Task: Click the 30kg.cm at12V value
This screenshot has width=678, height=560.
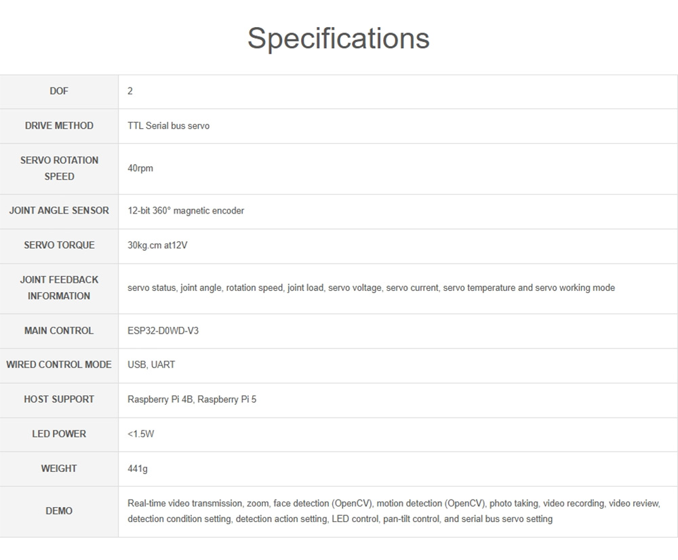Action: (x=157, y=245)
